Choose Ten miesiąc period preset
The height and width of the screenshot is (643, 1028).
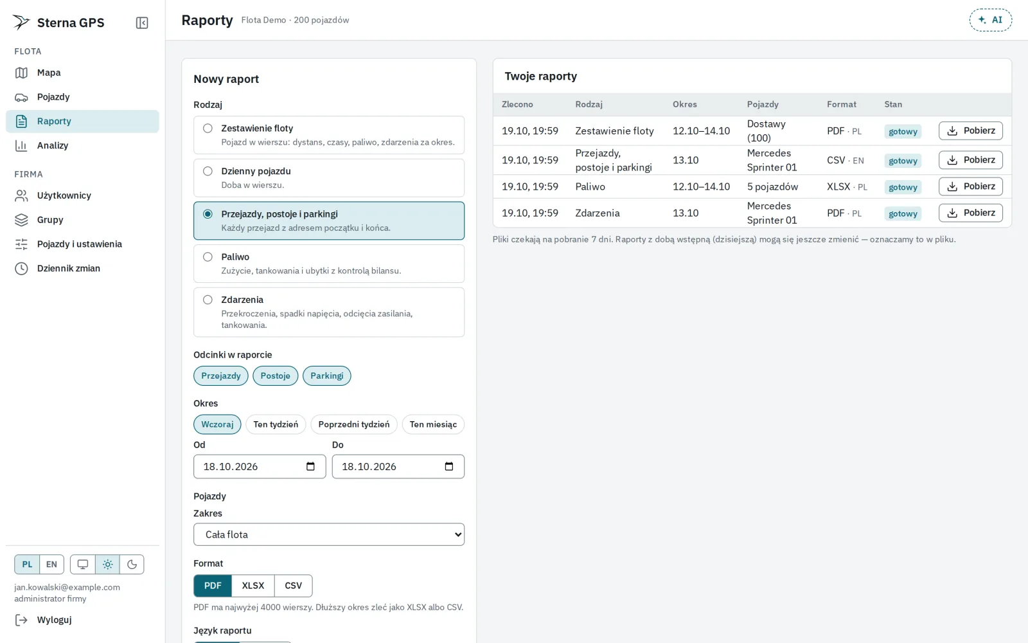click(x=433, y=424)
